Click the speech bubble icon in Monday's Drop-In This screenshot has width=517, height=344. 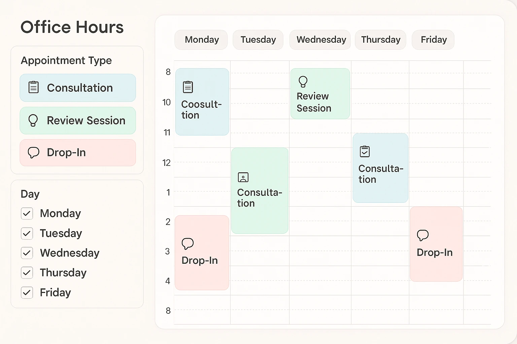187,244
